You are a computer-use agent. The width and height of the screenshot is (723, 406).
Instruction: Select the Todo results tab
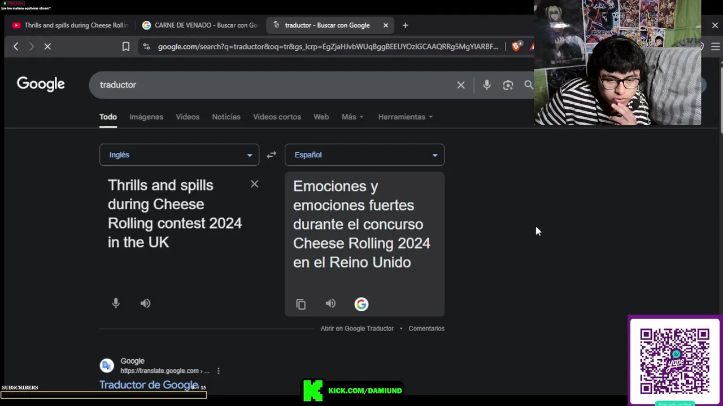click(x=108, y=117)
